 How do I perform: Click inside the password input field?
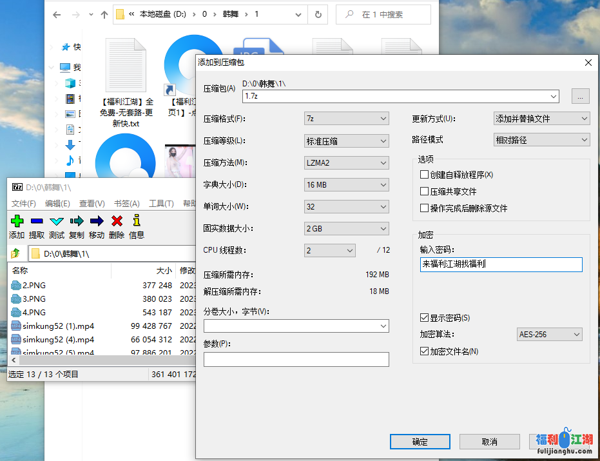pyautogui.click(x=501, y=264)
